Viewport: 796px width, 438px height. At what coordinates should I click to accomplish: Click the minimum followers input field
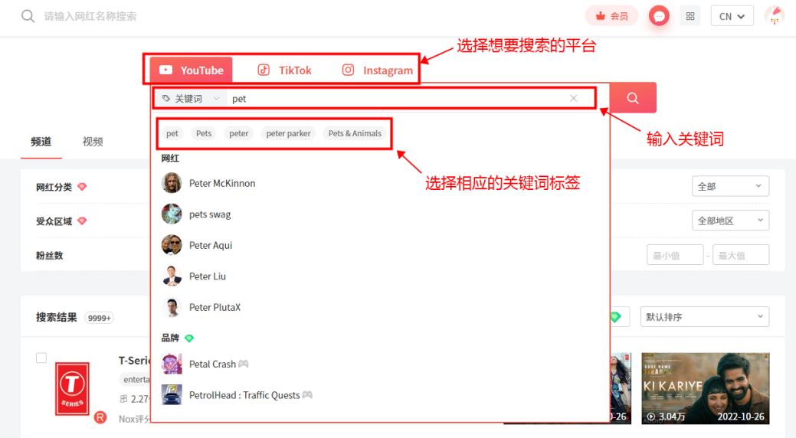(x=674, y=255)
